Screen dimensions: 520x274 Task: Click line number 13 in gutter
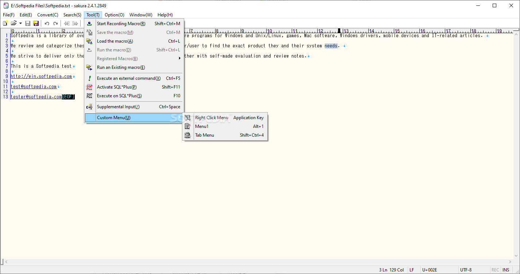pyautogui.click(x=5, y=97)
